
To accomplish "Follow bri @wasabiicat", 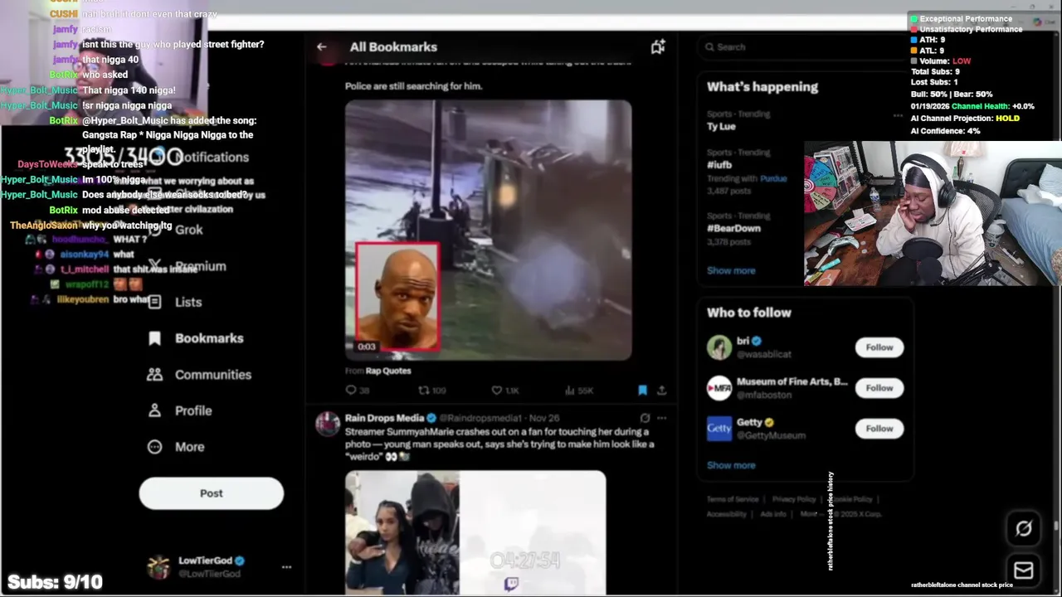I will 879,347.
